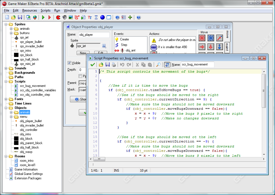Click the script Name input field
The height and width of the screenshot is (195, 275).
[198, 65]
